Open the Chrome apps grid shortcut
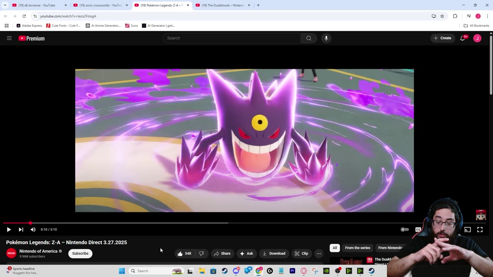Screen dimensions: 493x277 (x=7, y=26)
